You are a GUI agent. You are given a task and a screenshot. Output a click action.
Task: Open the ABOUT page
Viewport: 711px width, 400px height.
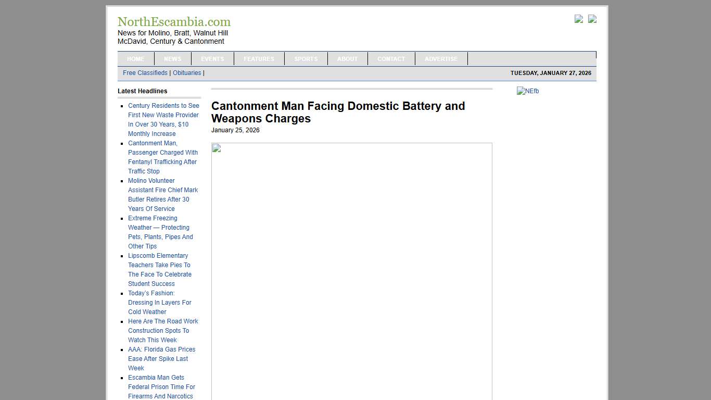[x=347, y=58]
